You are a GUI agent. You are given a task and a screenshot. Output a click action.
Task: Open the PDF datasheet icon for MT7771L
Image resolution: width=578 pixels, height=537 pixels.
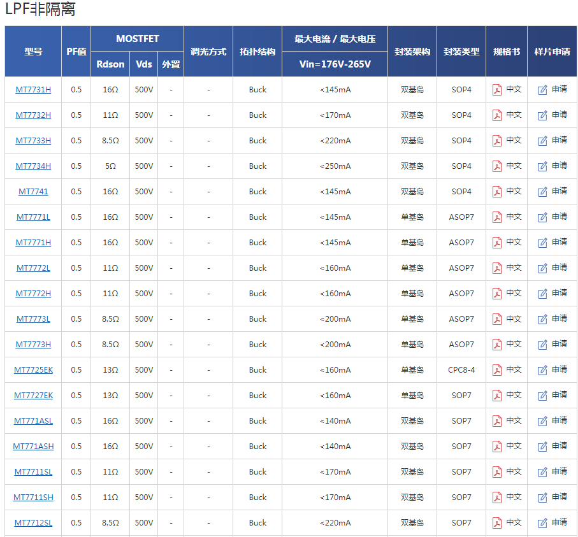[x=497, y=217]
